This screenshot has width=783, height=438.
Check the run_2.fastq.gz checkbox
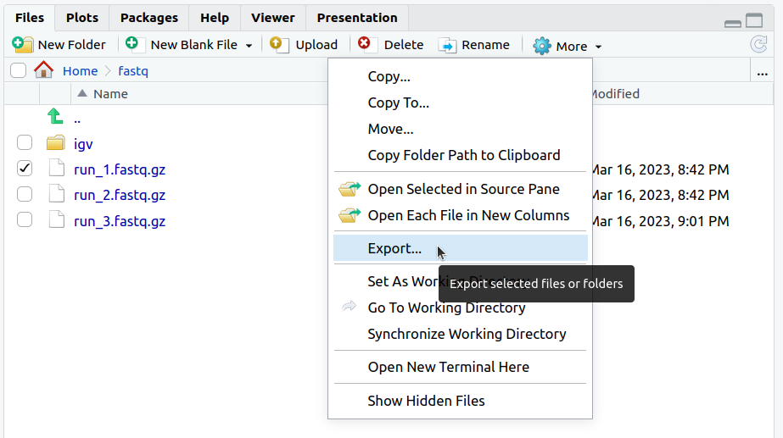click(24, 194)
